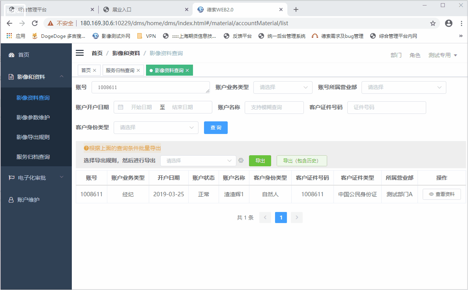This screenshot has height=290, width=468.
Task: Click the export rule settings gear icon
Action: coord(241,160)
